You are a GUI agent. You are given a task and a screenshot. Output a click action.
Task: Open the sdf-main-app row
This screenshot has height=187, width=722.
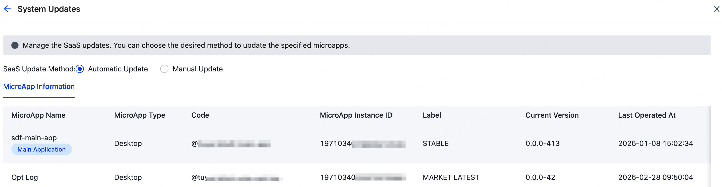[x=34, y=138]
